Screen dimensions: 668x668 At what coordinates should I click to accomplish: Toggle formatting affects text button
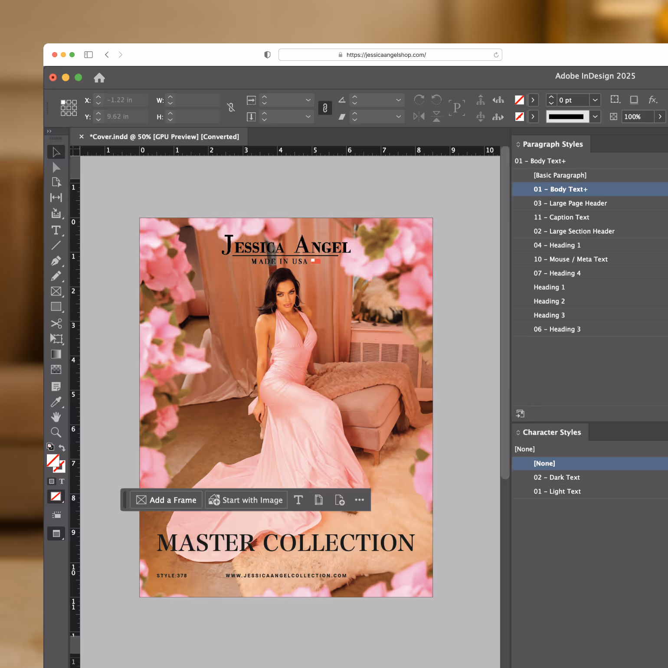[x=62, y=481]
